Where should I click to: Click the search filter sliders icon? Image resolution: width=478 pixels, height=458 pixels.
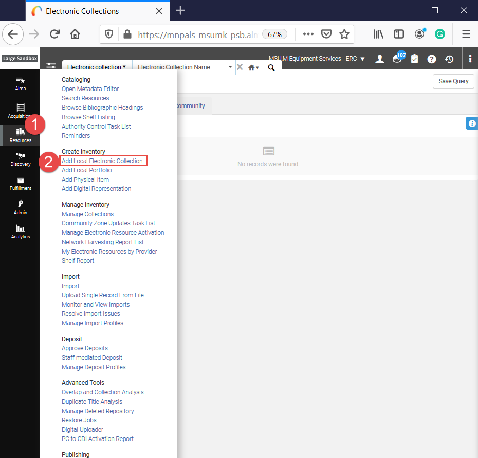pos(51,65)
